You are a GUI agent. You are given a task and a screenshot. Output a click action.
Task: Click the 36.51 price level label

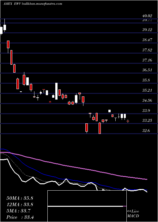click(147, 70)
